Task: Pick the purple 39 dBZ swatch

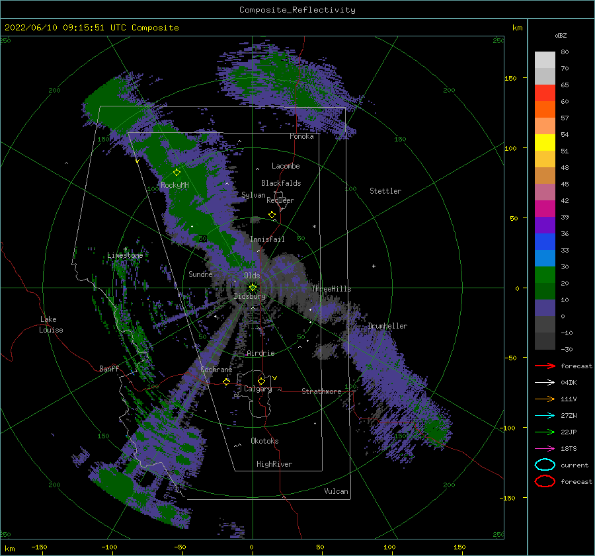Action: point(545,225)
